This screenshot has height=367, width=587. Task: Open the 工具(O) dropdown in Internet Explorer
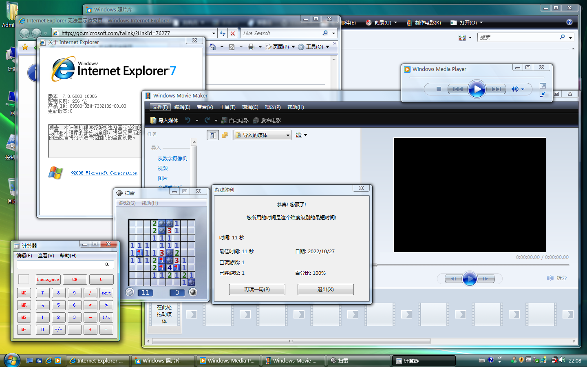point(313,47)
